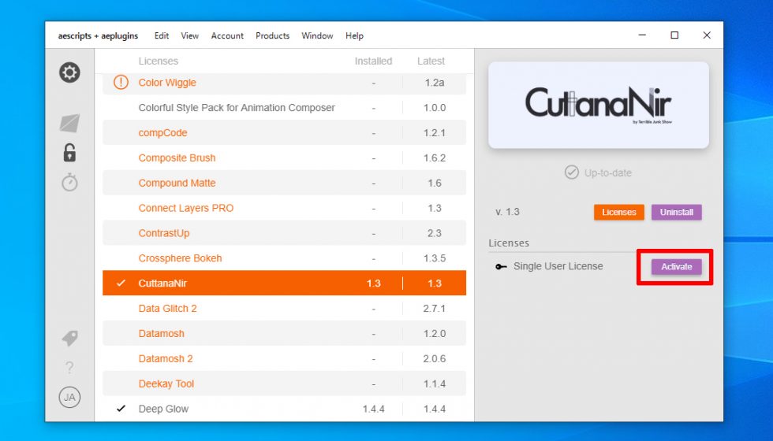This screenshot has height=441, width=773.
Task: Click latest version 1.6 for Compound Matte
Action: click(x=435, y=183)
